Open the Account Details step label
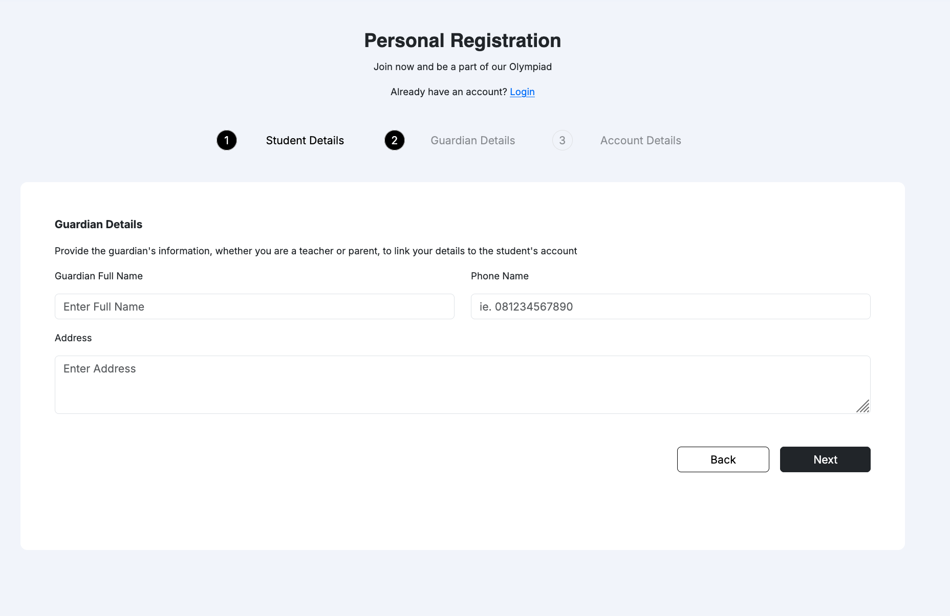This screenshot has width=950, height=616. (x=640, y=141)
